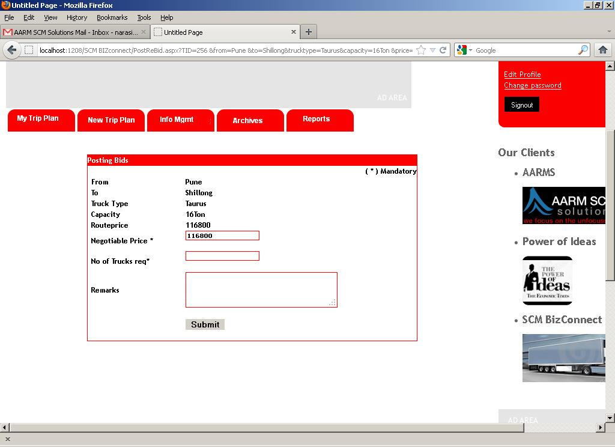Close the Untitled Page tab
615x447 pixels.
(293, 32)
